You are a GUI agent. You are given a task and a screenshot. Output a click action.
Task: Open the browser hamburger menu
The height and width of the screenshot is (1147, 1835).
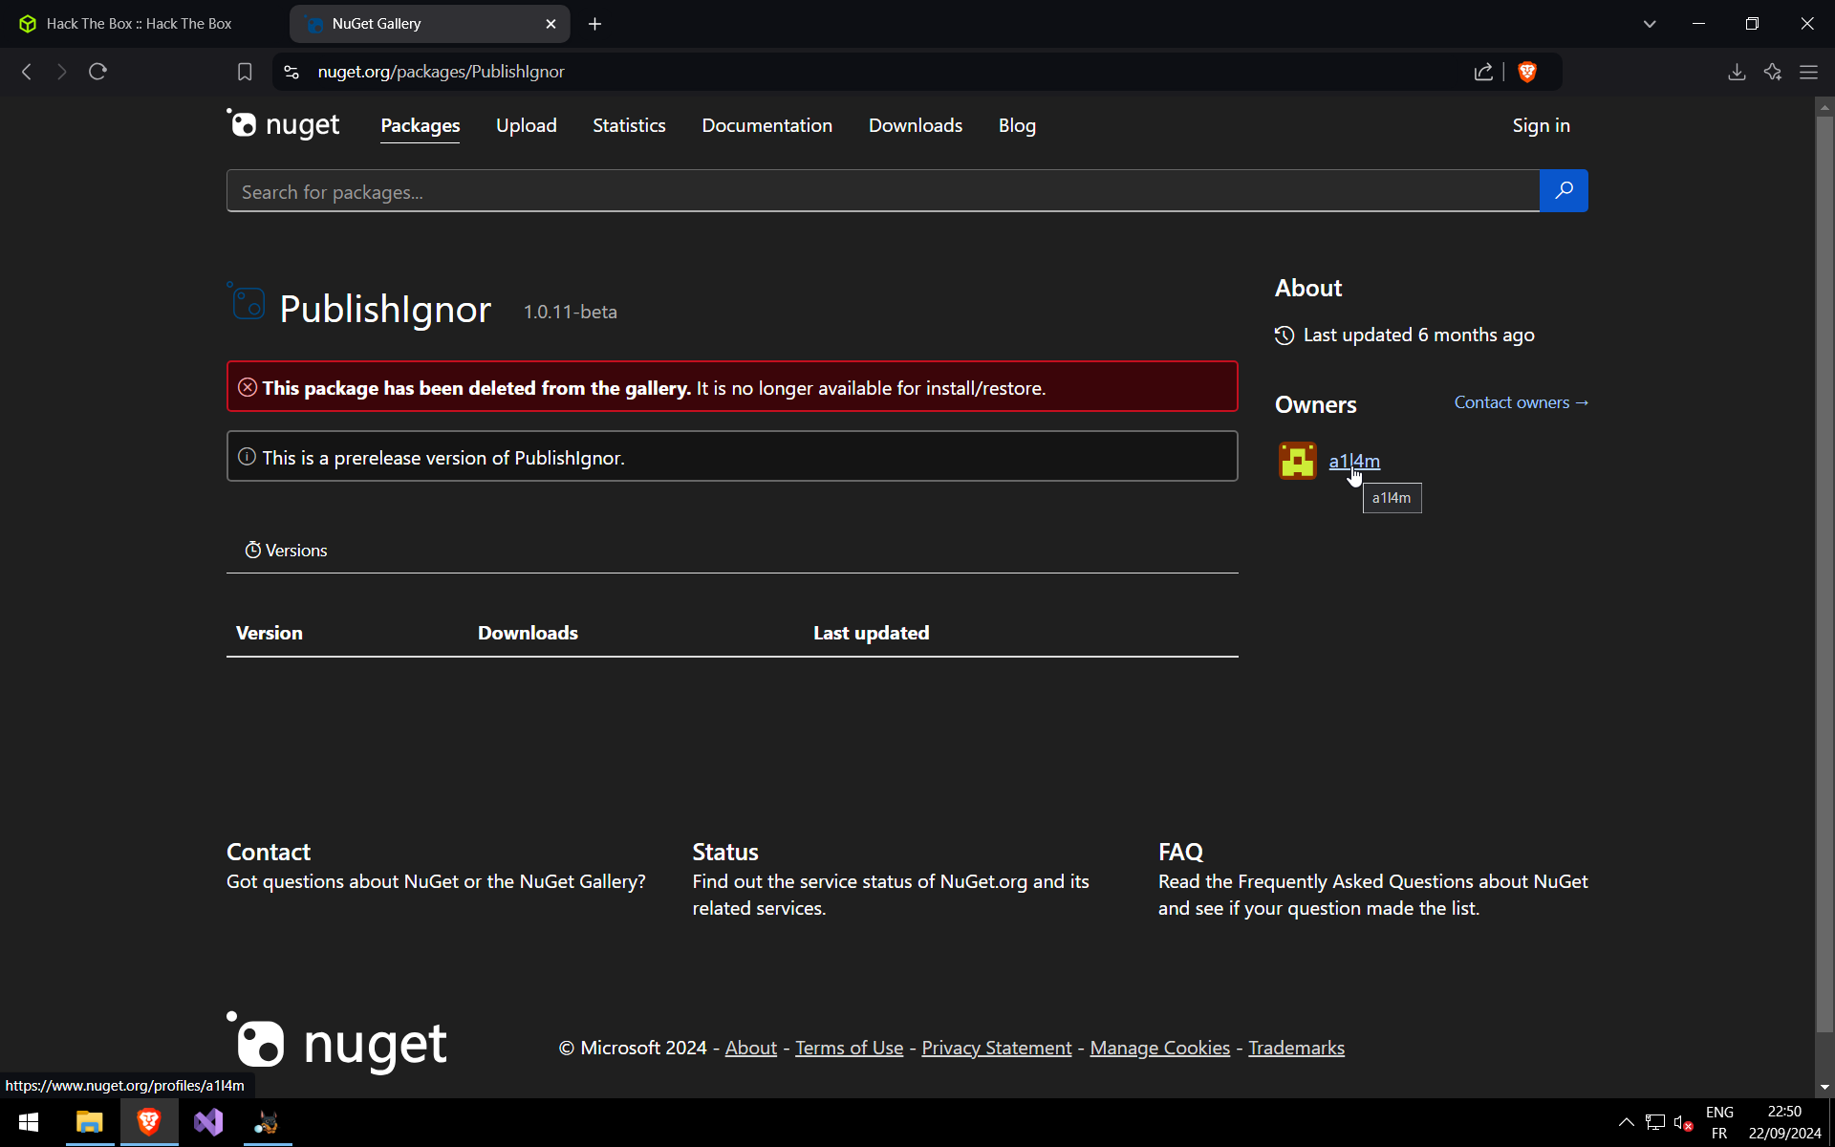tap(1808, 72)
